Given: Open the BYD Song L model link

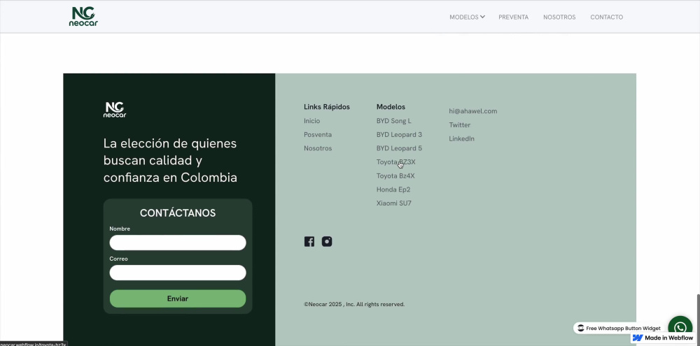Looking at the screenshot, I should pos(393,121).
